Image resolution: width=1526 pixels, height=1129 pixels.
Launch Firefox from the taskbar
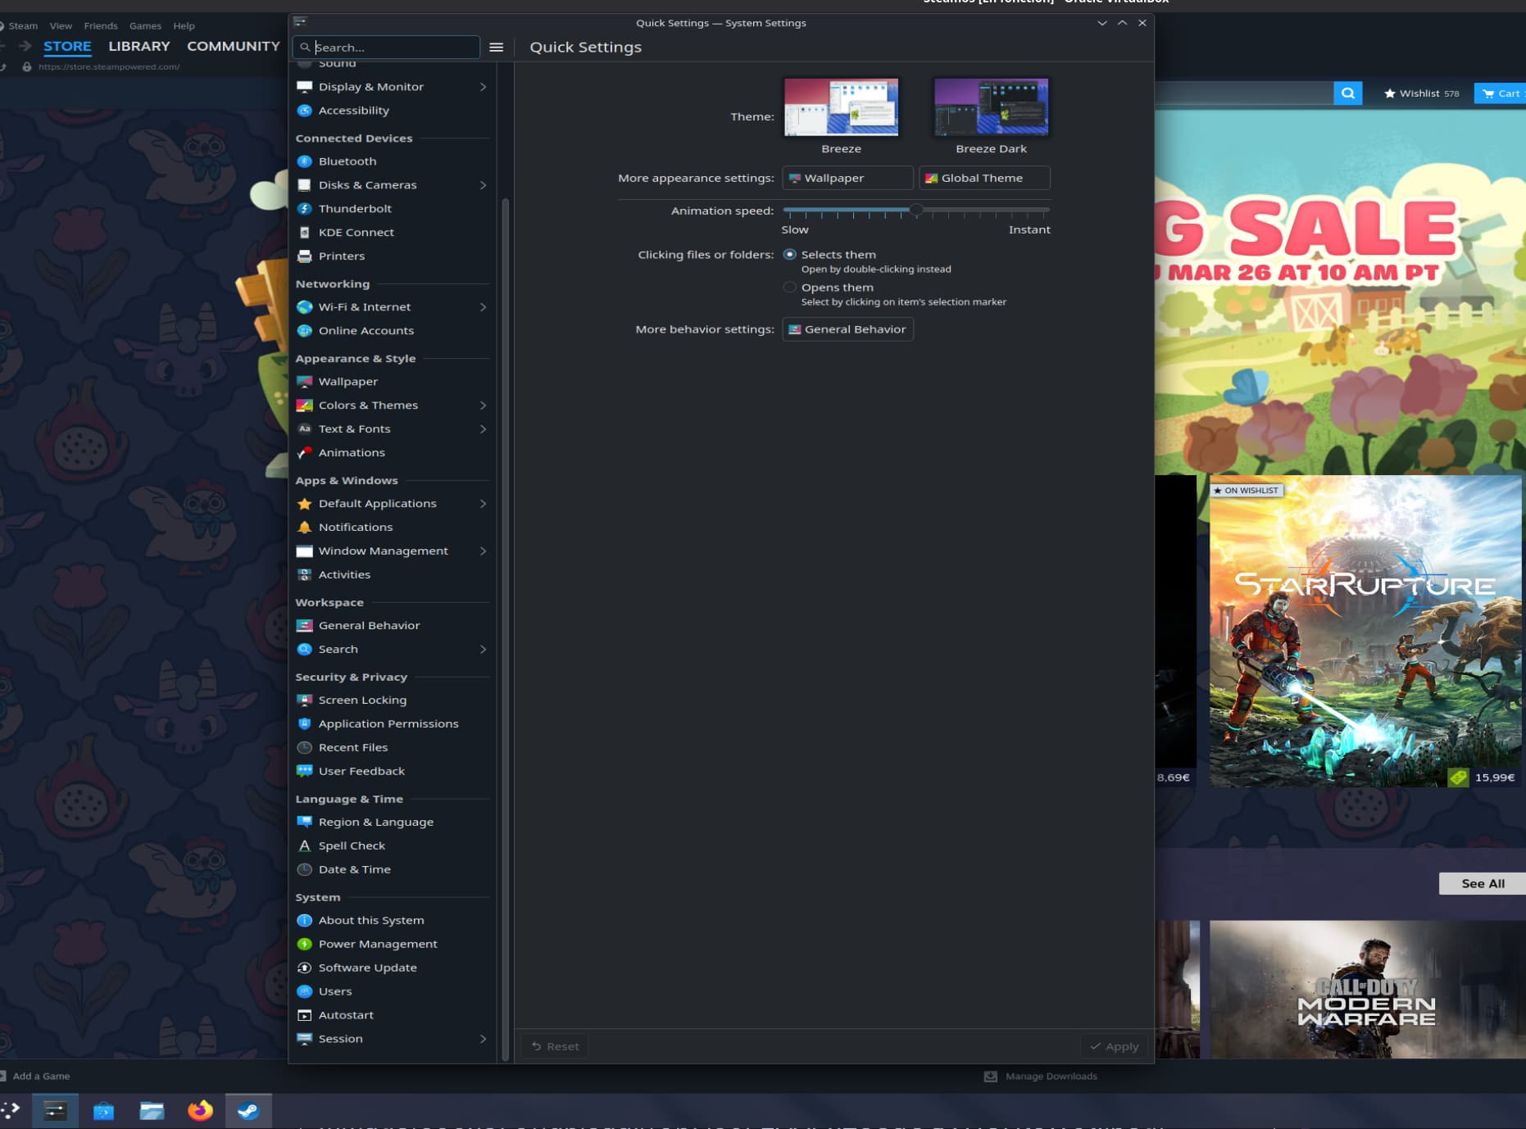click(200, 1111)
